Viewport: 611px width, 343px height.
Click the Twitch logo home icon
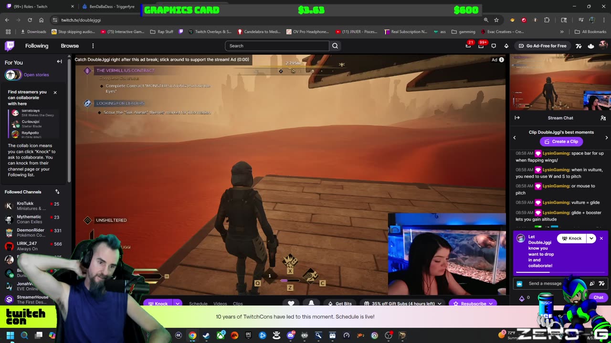pos(10,46)
